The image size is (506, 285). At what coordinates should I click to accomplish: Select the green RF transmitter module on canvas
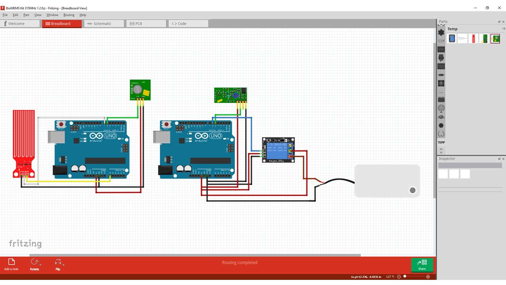[x=140, y=90]
